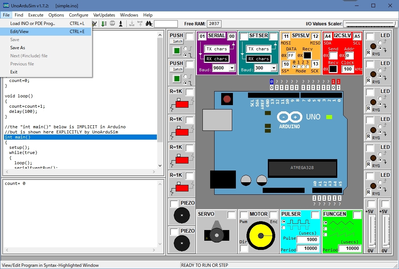Click the latch button on the second PUSH device
Image resolution: width=399 pixels, height=269 pixels.
(x=177, y=69)
